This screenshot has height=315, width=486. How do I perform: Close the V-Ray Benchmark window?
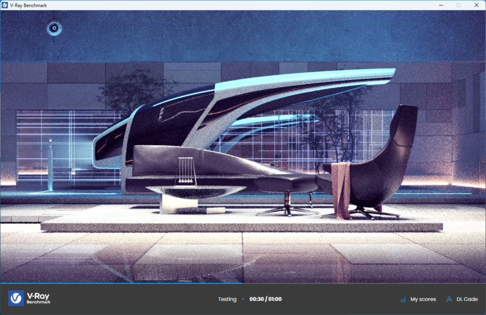tap(476, 5)
